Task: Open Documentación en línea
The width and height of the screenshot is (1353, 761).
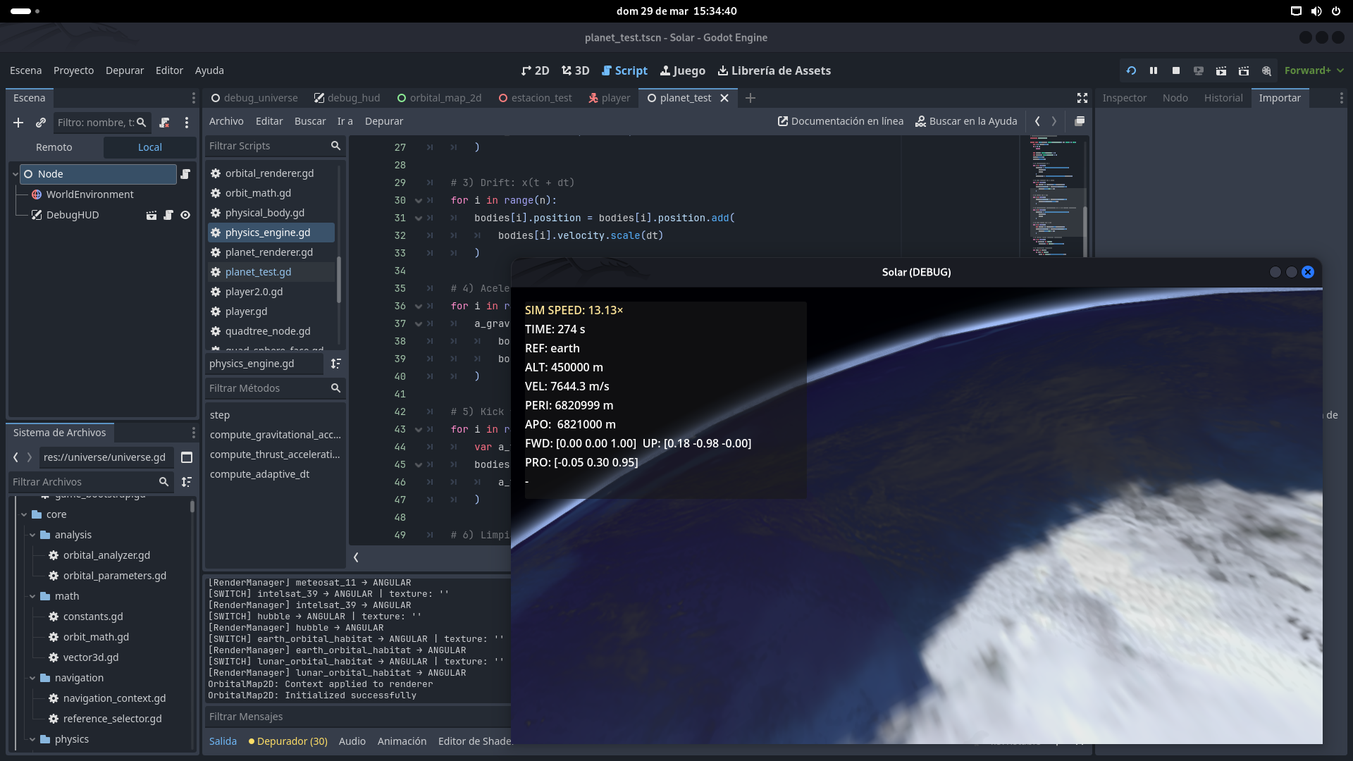Action: click(x=840, y=121)
